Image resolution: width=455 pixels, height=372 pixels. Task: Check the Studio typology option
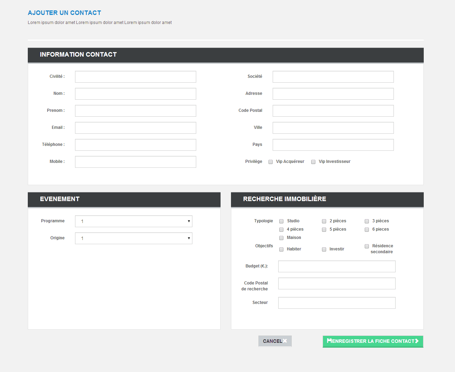[281, 221]
